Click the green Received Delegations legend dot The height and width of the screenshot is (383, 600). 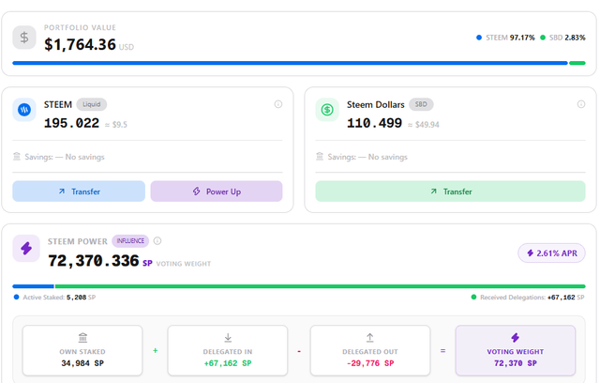pyautogui.click(x=473, y=298)
